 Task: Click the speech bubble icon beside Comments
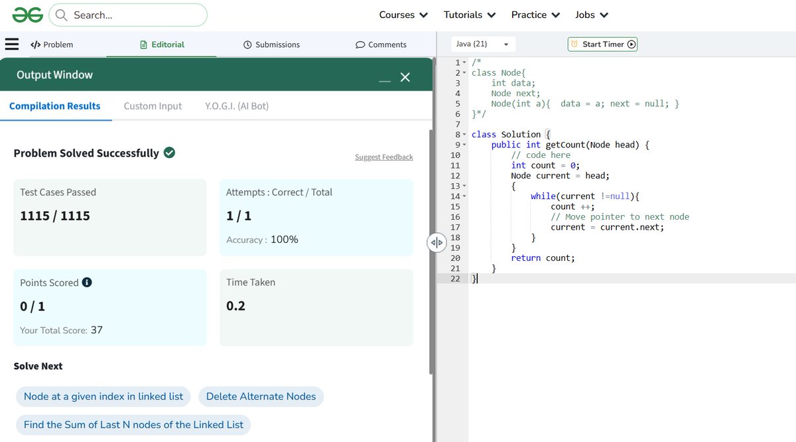point(359,44)
